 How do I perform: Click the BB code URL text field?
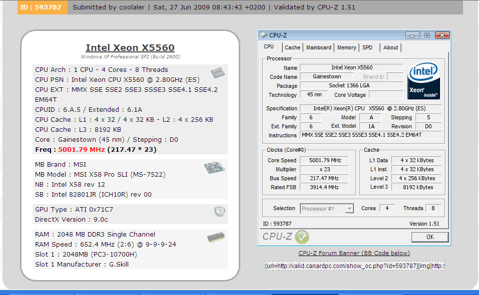tap(354, 266)
